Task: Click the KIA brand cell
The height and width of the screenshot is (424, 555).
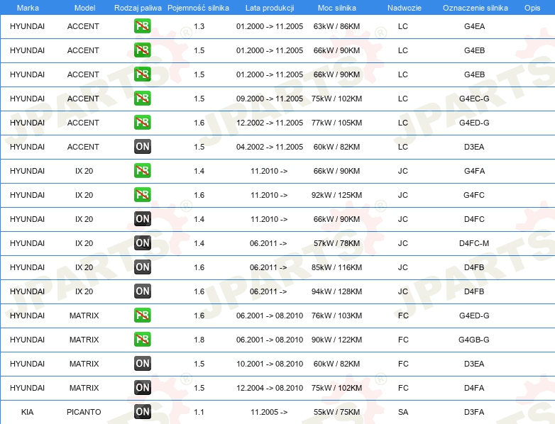Action: (x=27, y=412)
